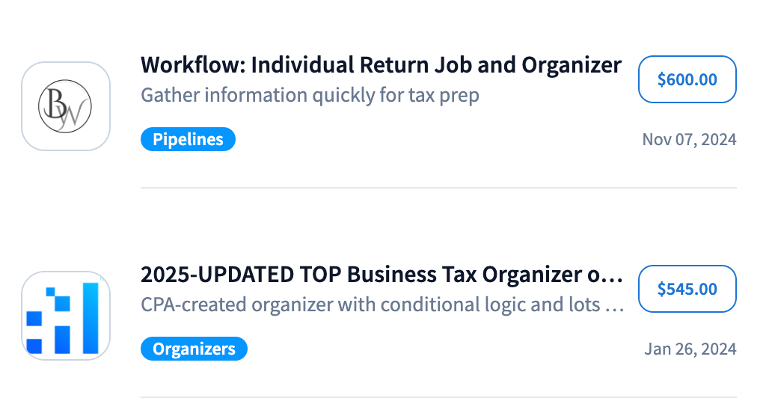
Task: Click the "Gather information quickly for tax prep" description
Action: pos(310,95)
